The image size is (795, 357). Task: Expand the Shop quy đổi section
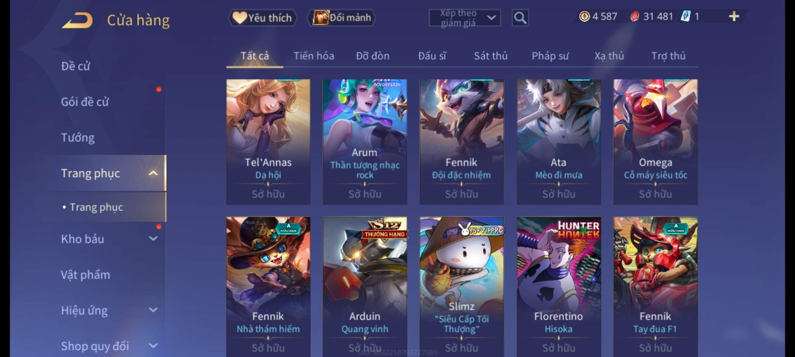[x=153, y=346]
